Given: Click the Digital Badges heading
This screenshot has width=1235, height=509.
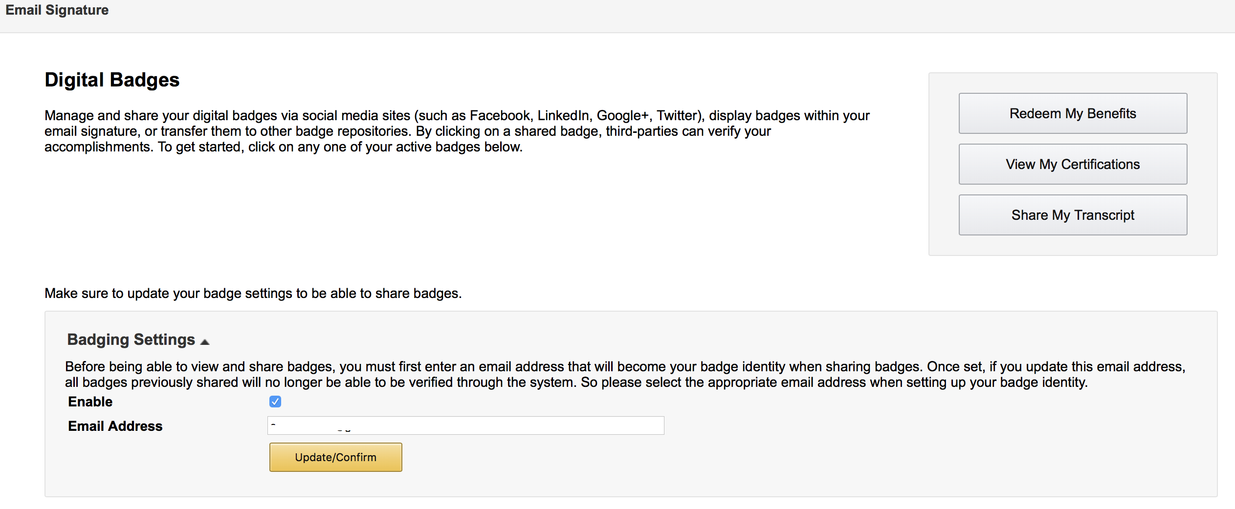Looking at the screenshot, I should [112, 80].
